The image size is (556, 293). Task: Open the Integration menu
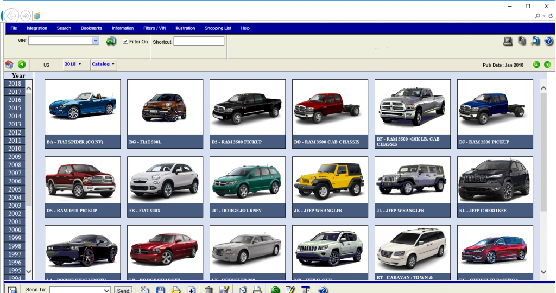pos(37,28)
